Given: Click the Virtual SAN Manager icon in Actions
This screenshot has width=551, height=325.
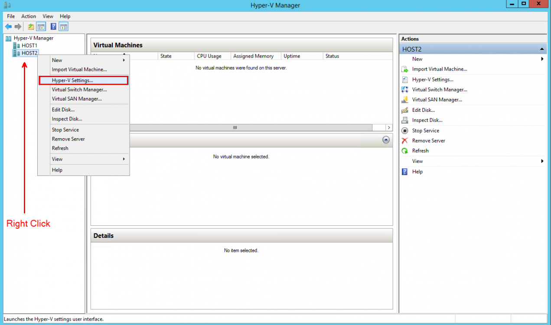Looking at the screenshot, I should point(405,100).
